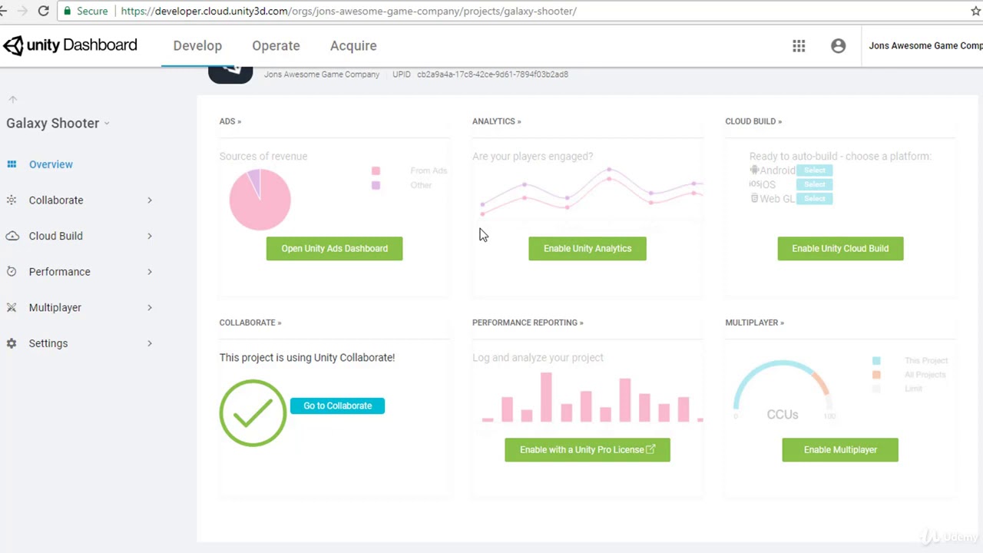983x553 pixels.
Task: Click the project thumbnail icon
Action: click(230, 75)
